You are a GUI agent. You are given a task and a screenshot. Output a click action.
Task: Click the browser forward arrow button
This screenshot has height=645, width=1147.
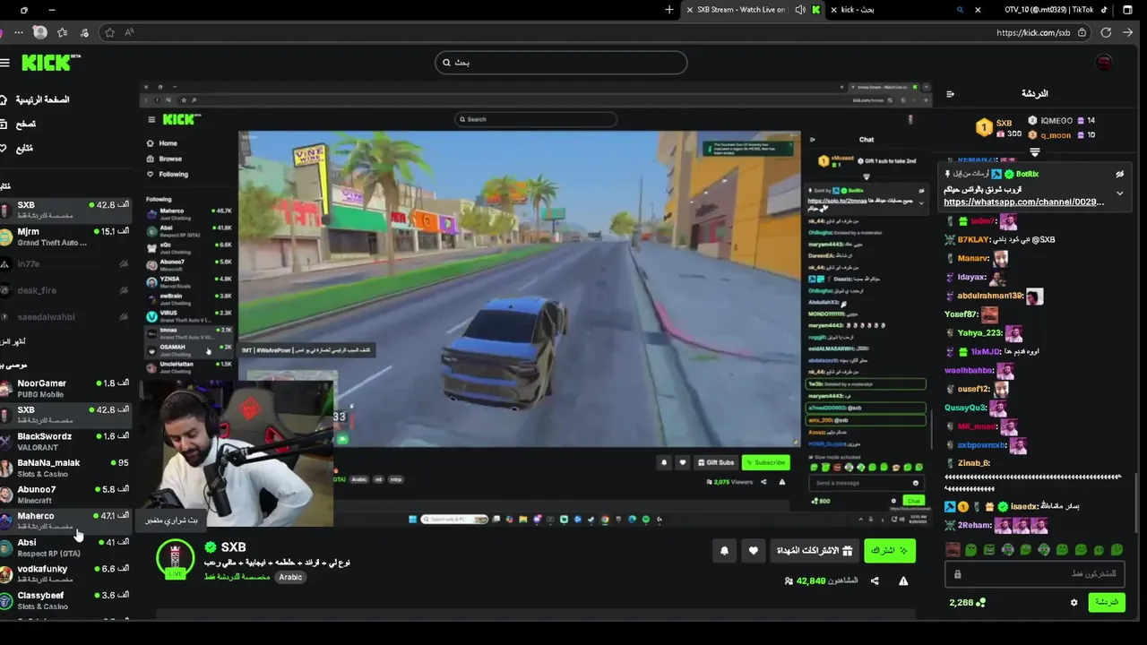pyautogui.click(x=1129, y=32)
